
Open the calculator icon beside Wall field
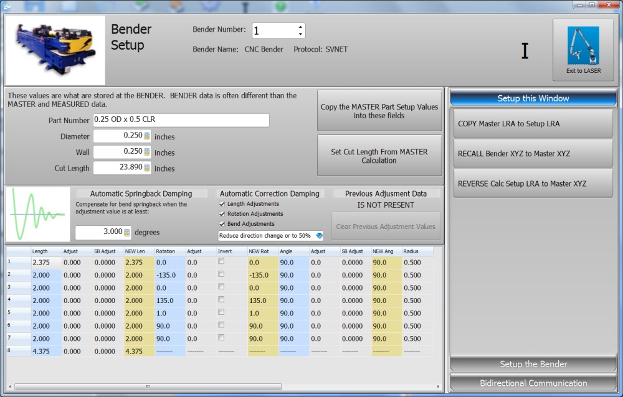click(147, 152)
